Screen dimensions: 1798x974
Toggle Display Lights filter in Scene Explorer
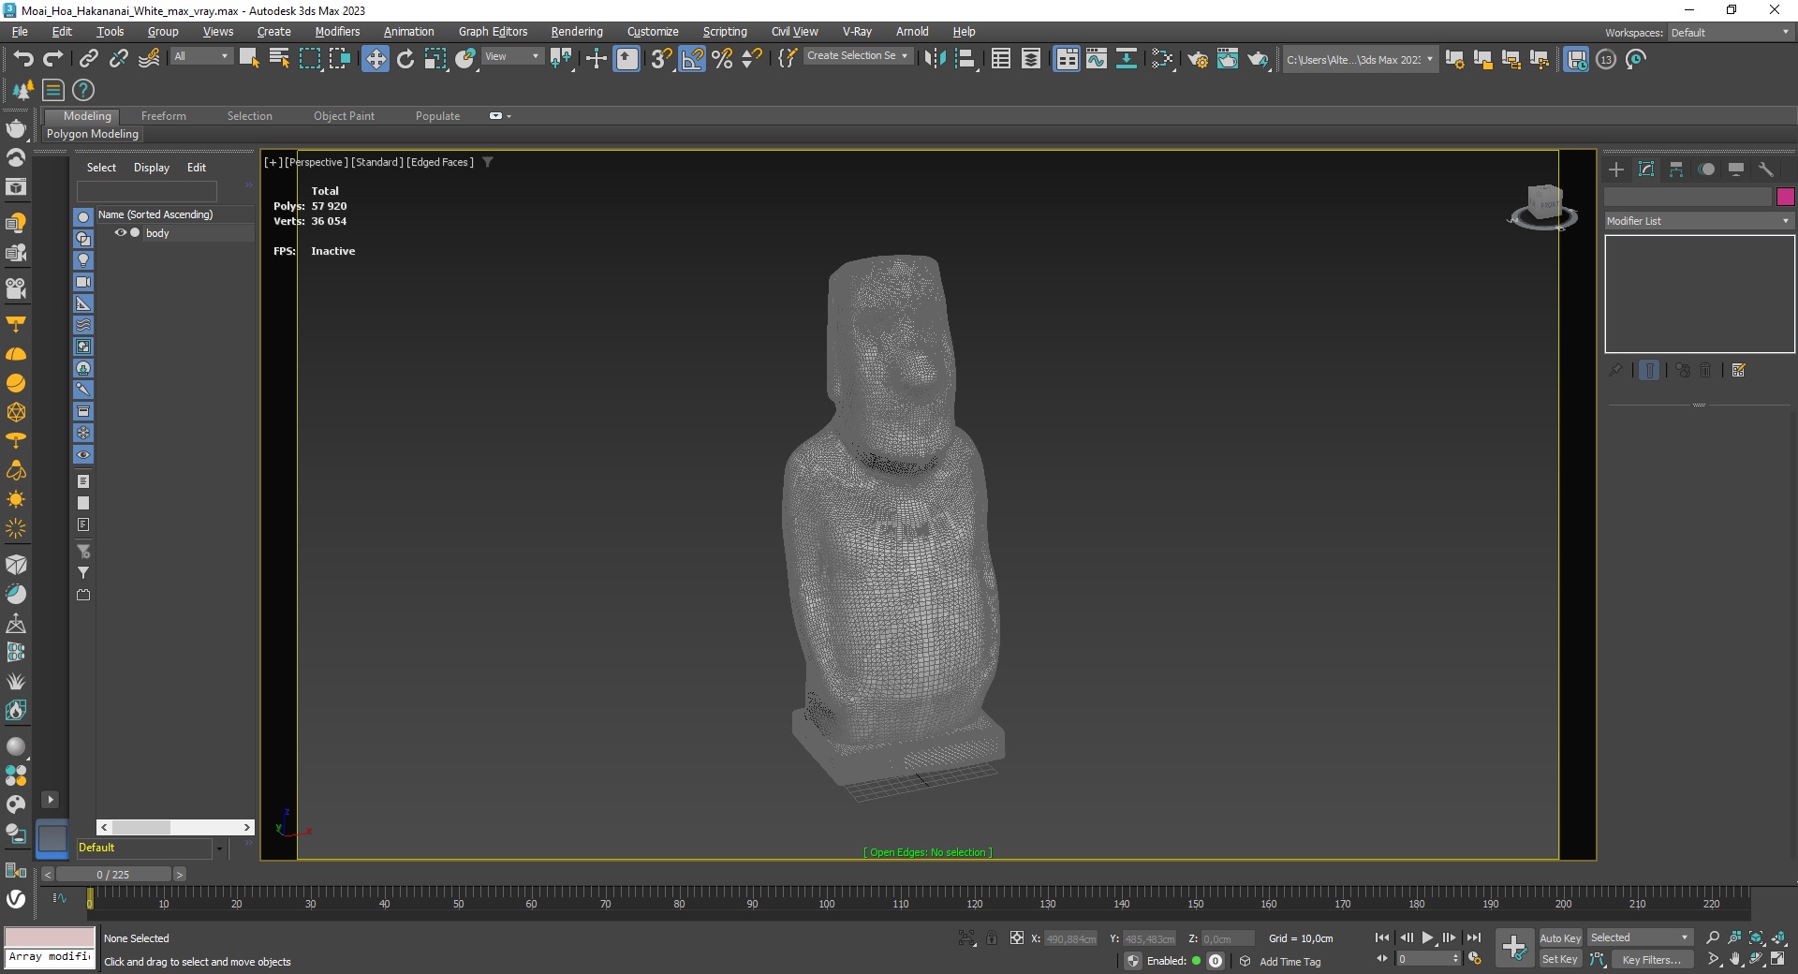click(83, 260)
